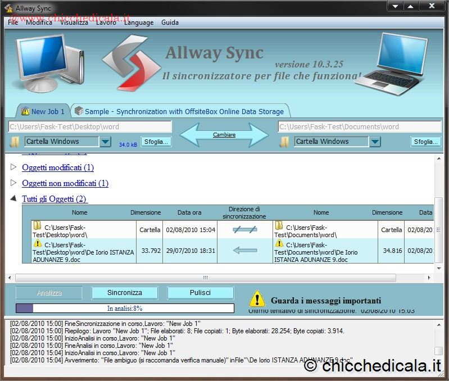Collapse Tutti gli Oggetti (2) section
449x381 pixels.
14,199
